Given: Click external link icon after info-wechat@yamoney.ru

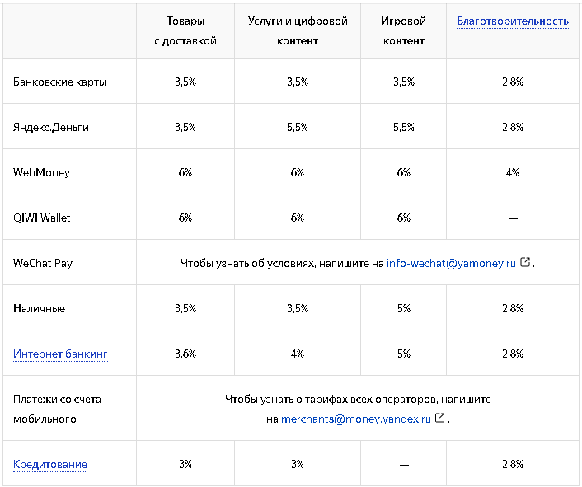Looking at the screenshot, I should click(525, 263).
